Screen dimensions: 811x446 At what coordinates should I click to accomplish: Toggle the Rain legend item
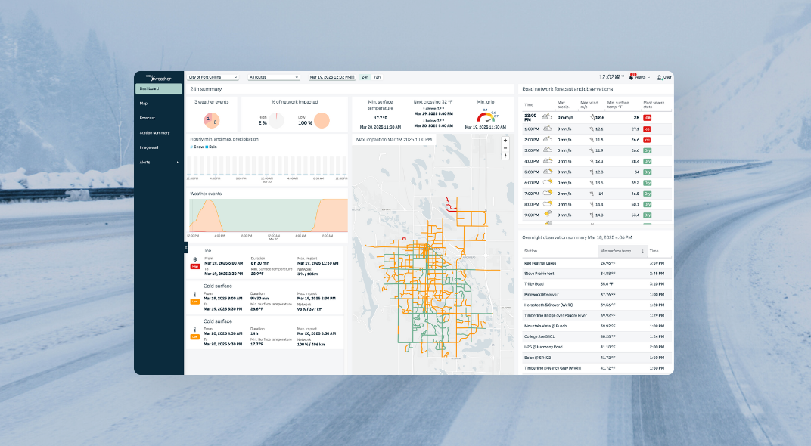(x=211, y=147)
